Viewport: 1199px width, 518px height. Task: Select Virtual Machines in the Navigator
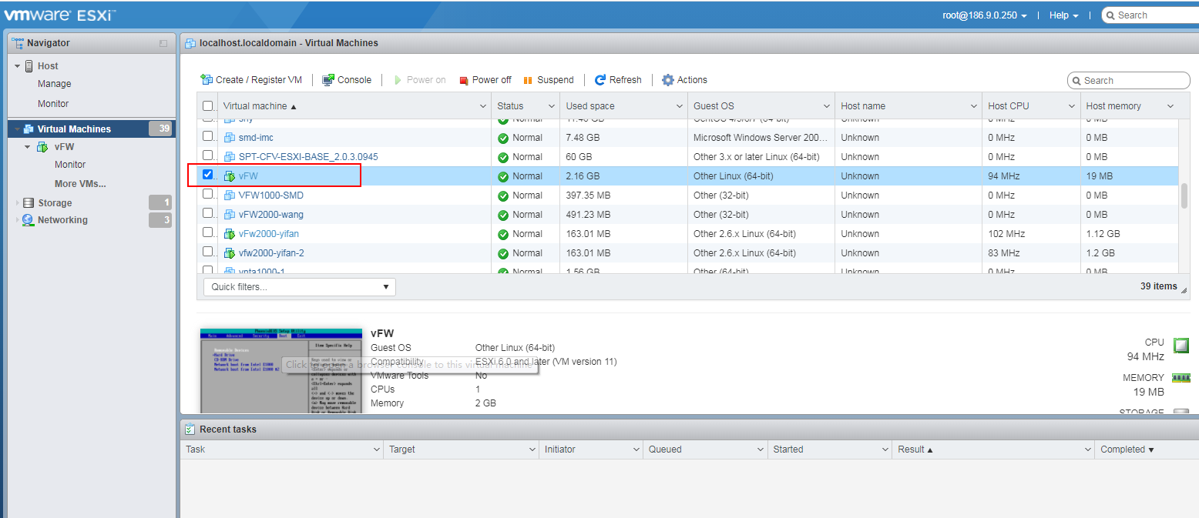92,129
